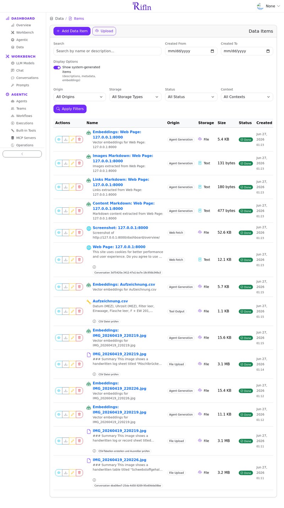Collapse the sidebar with the chevron button
Image resolution: width=284 pixels, height=508 pixels.
(x=22, y=154)
